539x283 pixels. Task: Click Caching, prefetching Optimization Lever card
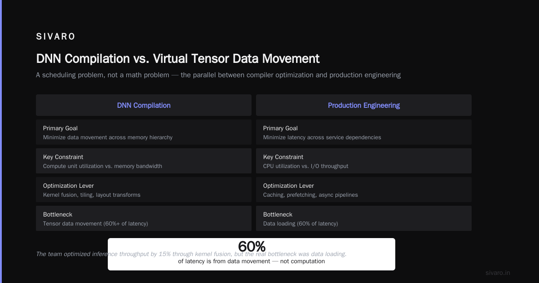[364, 190]
